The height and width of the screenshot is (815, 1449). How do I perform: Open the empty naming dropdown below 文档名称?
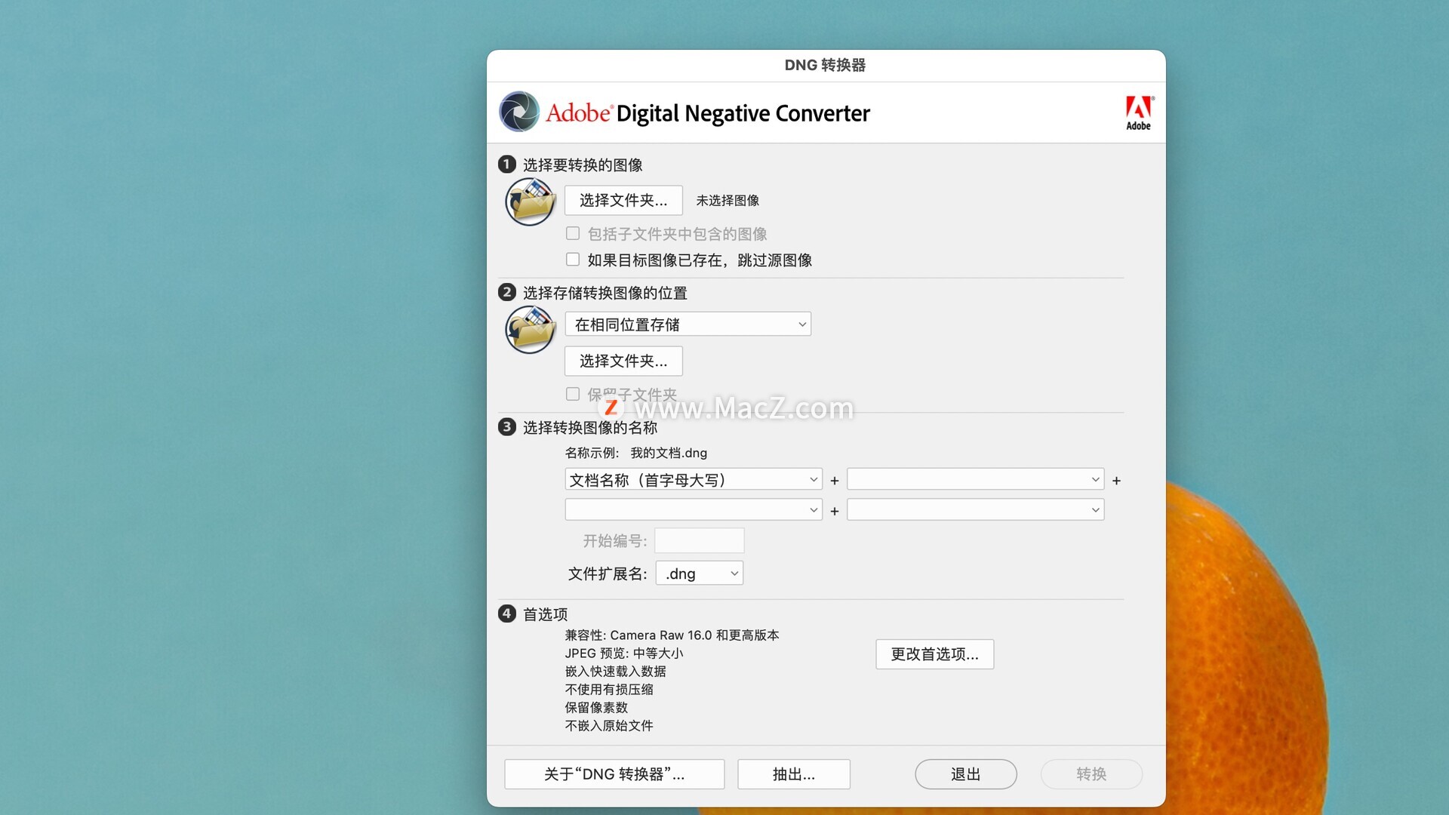[693, 510]
